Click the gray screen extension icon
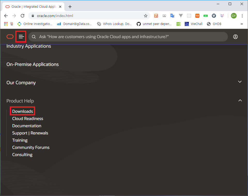This screenshot has width=248, height=196. click(164, 16)
